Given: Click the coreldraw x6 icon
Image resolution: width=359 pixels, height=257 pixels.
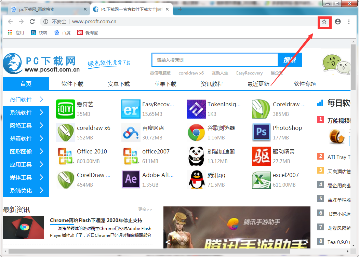Looking at the screenshot, I should tap(66, 133).
